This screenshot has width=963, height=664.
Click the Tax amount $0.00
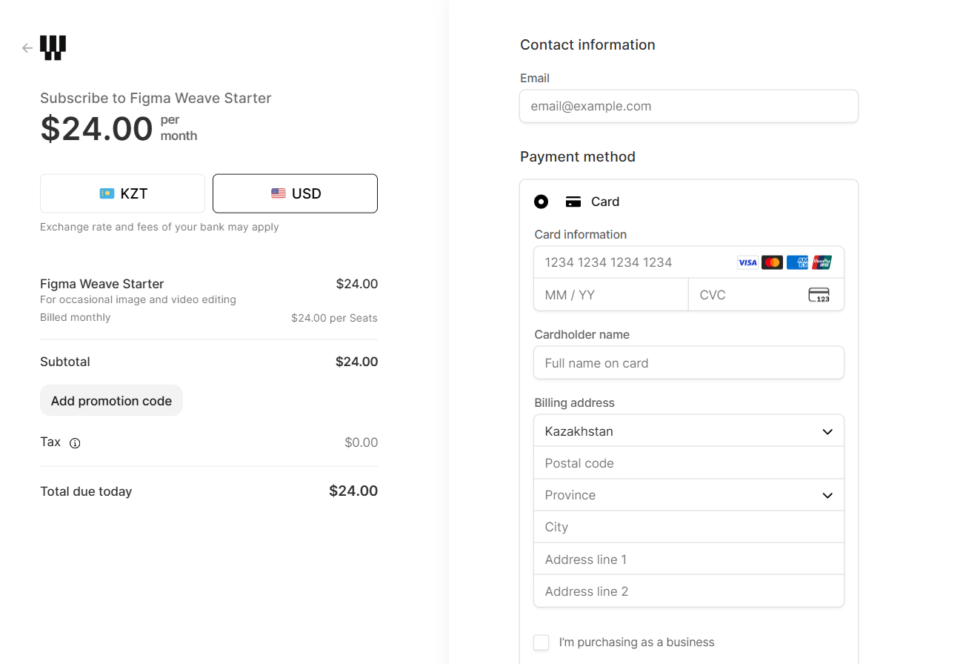tap(361, 442)
